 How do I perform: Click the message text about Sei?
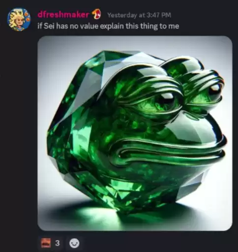[x=108, y=26]
